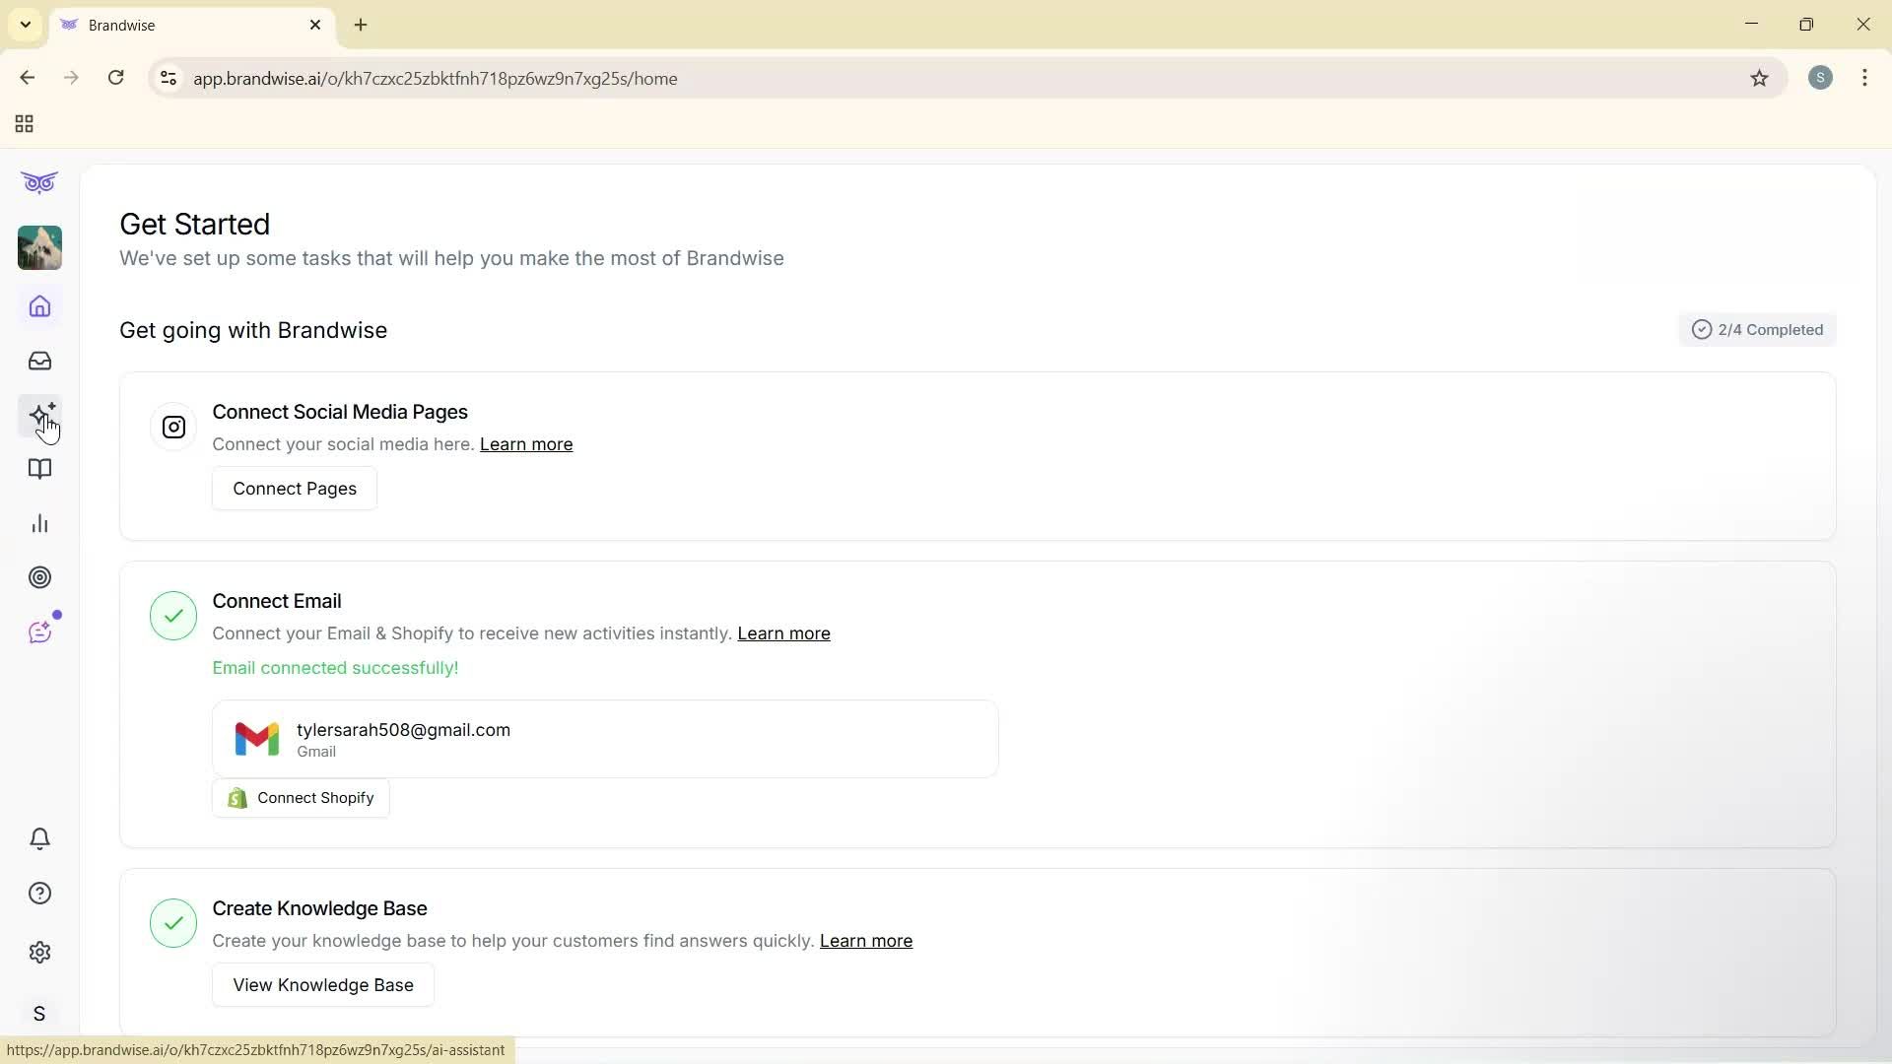Open the workspace thumbnail image

tap(39, 247)
